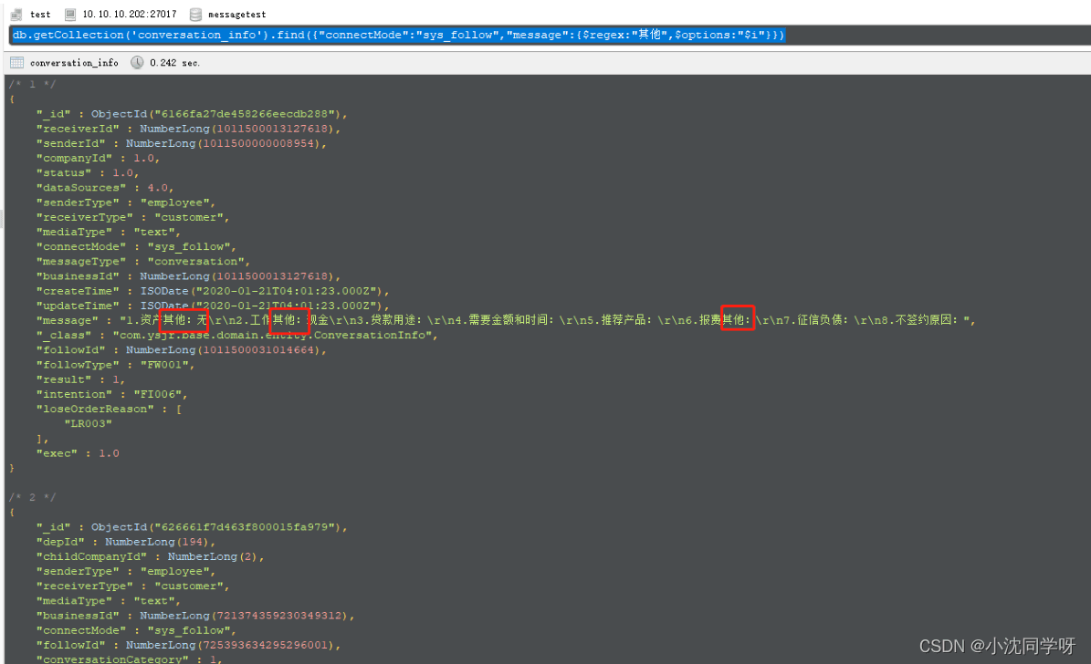
Task: Click the "depId" : NumberLong(194) line
Action: [x=126, y=542]
